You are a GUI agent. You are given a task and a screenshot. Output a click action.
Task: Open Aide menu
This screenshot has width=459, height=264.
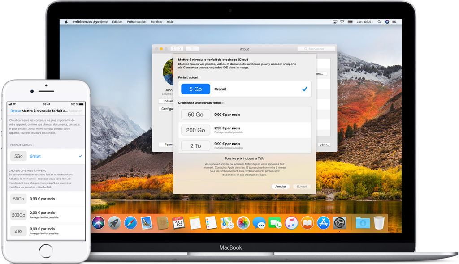pyautogui.click(x=170, y=21)
